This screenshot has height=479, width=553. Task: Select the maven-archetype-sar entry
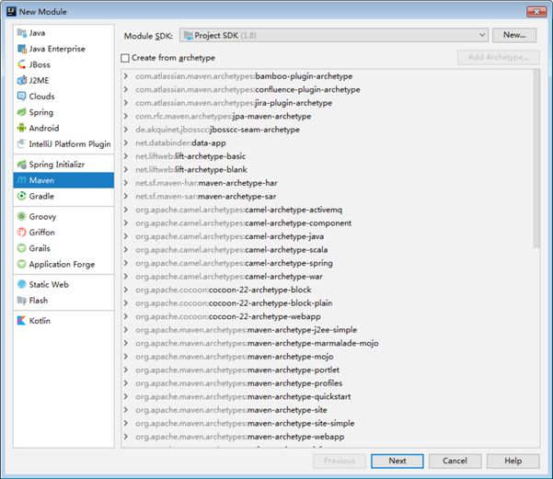tap(205, 197)
